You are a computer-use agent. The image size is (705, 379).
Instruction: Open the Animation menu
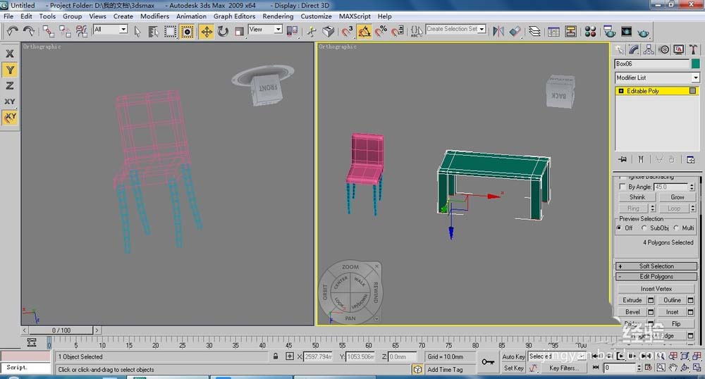(x=191, y=16)
